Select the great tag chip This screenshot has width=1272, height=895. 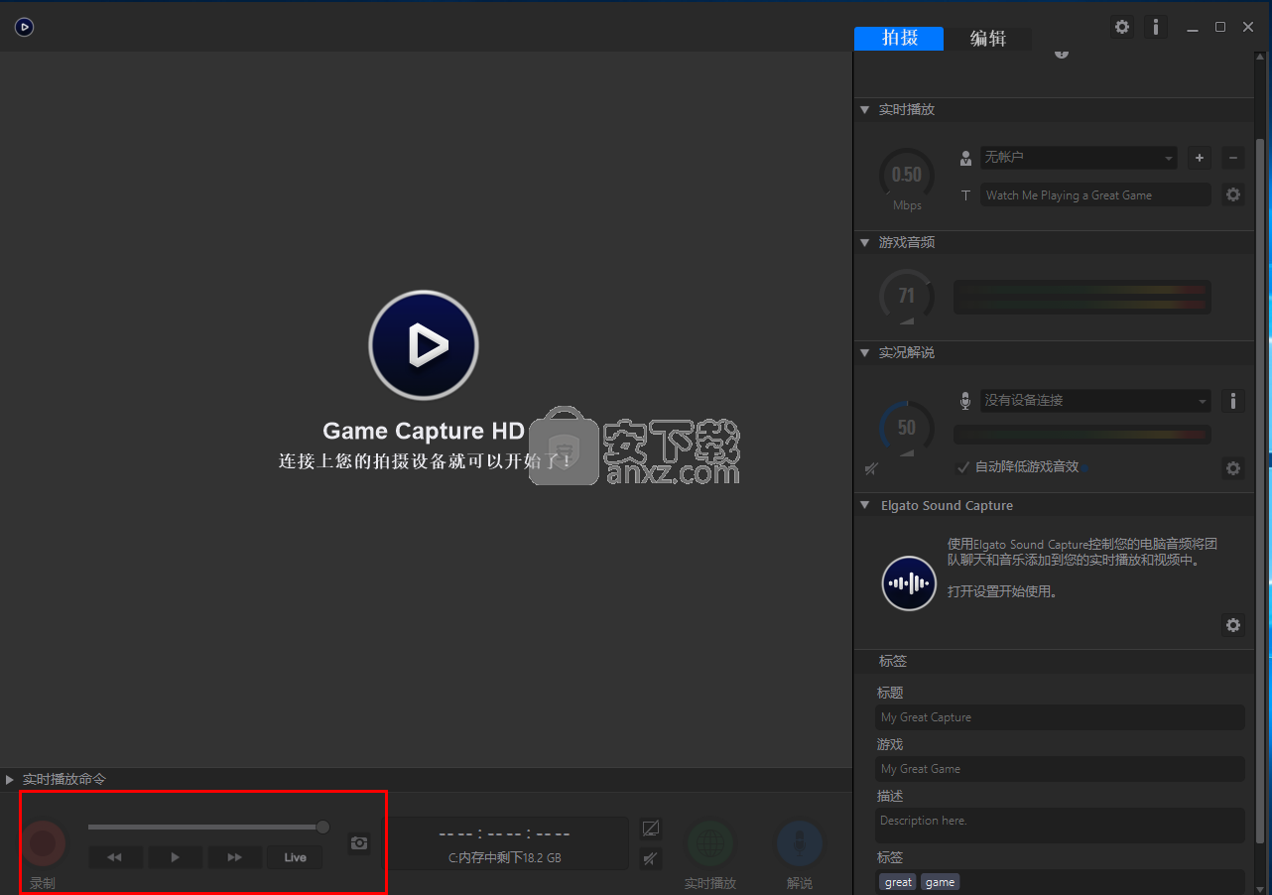(898, 882)
